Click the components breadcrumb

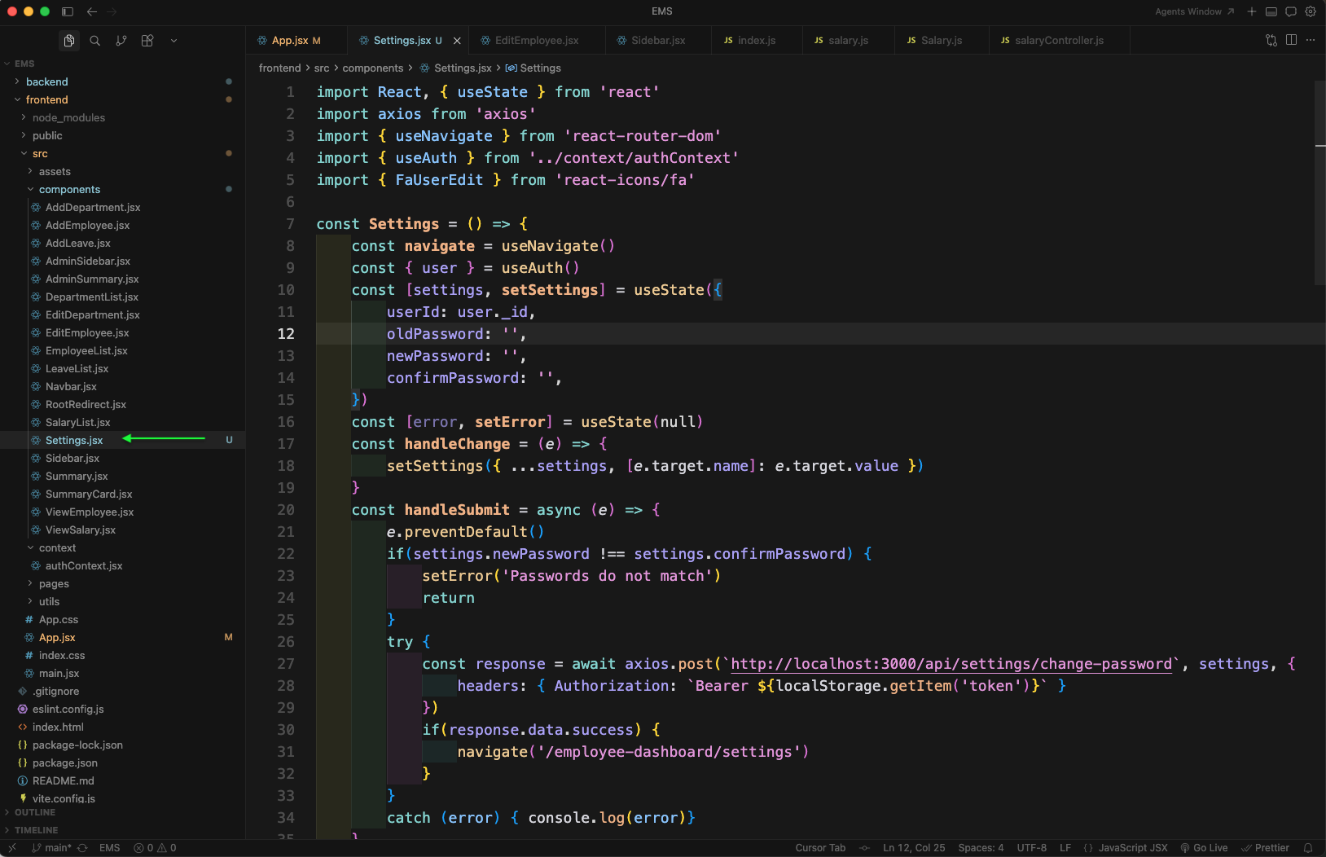(373, 68)
